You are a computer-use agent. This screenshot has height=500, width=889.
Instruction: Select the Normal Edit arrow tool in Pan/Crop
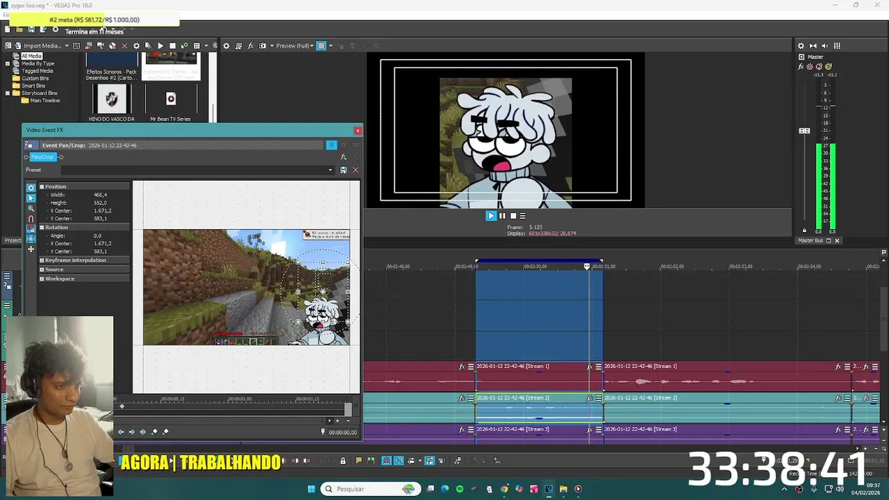pyautogui.click(x=31, y=198)
